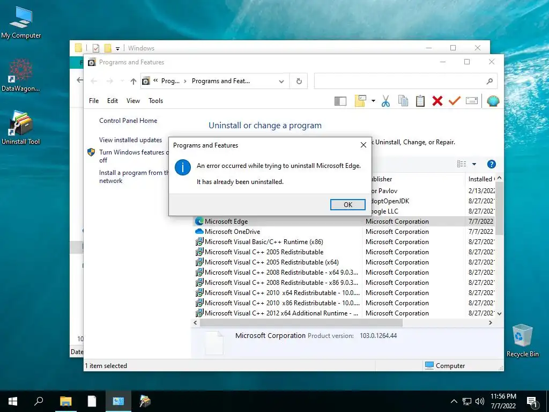Click the scissors Cut icon
The width and height of the screenshot is (549, 412).
point(385,101)
